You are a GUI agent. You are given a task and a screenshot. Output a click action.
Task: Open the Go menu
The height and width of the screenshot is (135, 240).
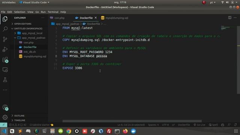pyautogui.click(x=37, y=12)
